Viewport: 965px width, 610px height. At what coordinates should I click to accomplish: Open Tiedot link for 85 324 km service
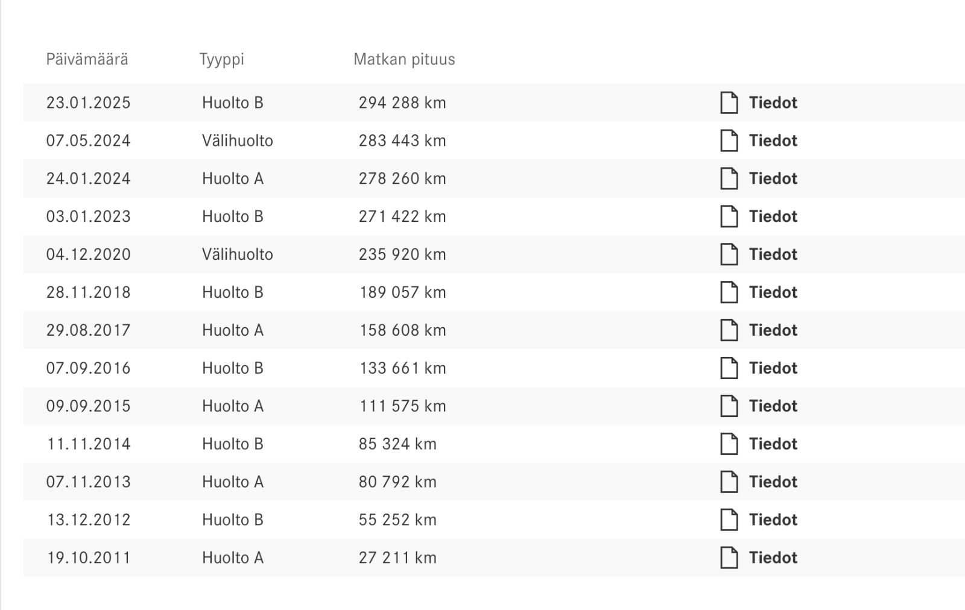point(773,444)
